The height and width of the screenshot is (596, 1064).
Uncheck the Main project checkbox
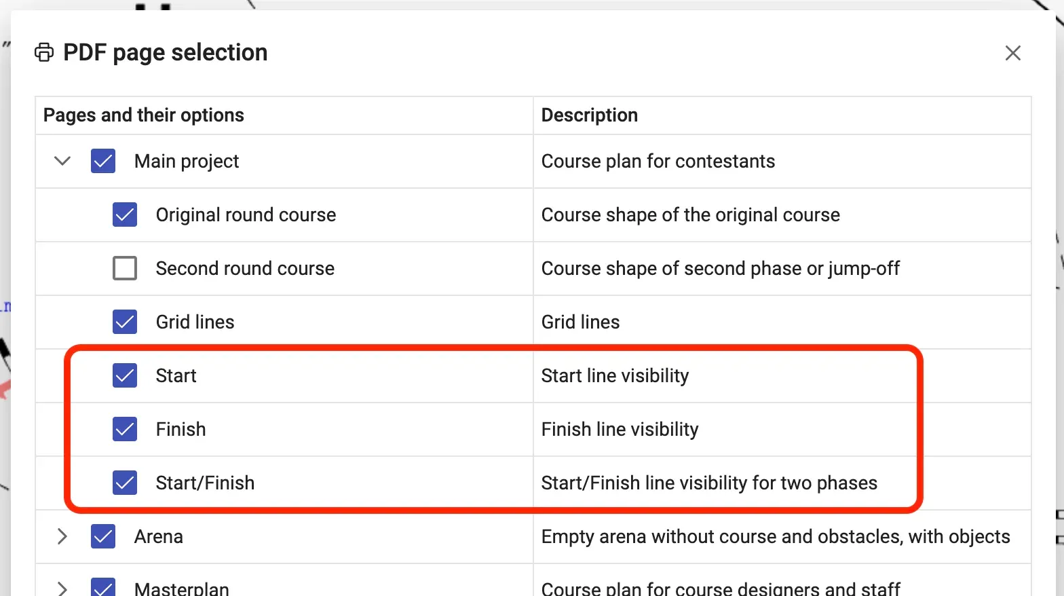point(103,162)
